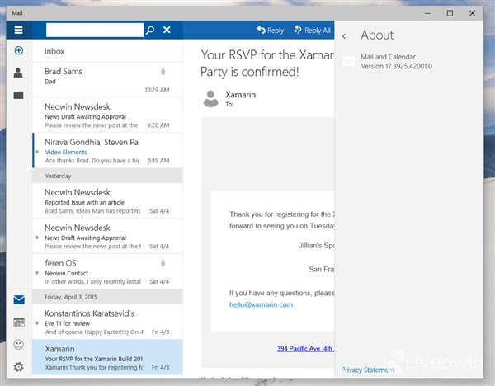Open the accounts person icon
This screenshot has width=495, height=386.
(x=18, y=73)
